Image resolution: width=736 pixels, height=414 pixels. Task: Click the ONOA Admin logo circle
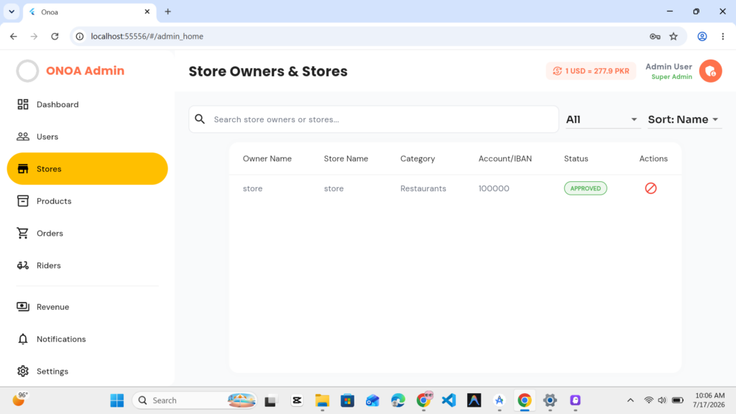click(x=28, y=71)
